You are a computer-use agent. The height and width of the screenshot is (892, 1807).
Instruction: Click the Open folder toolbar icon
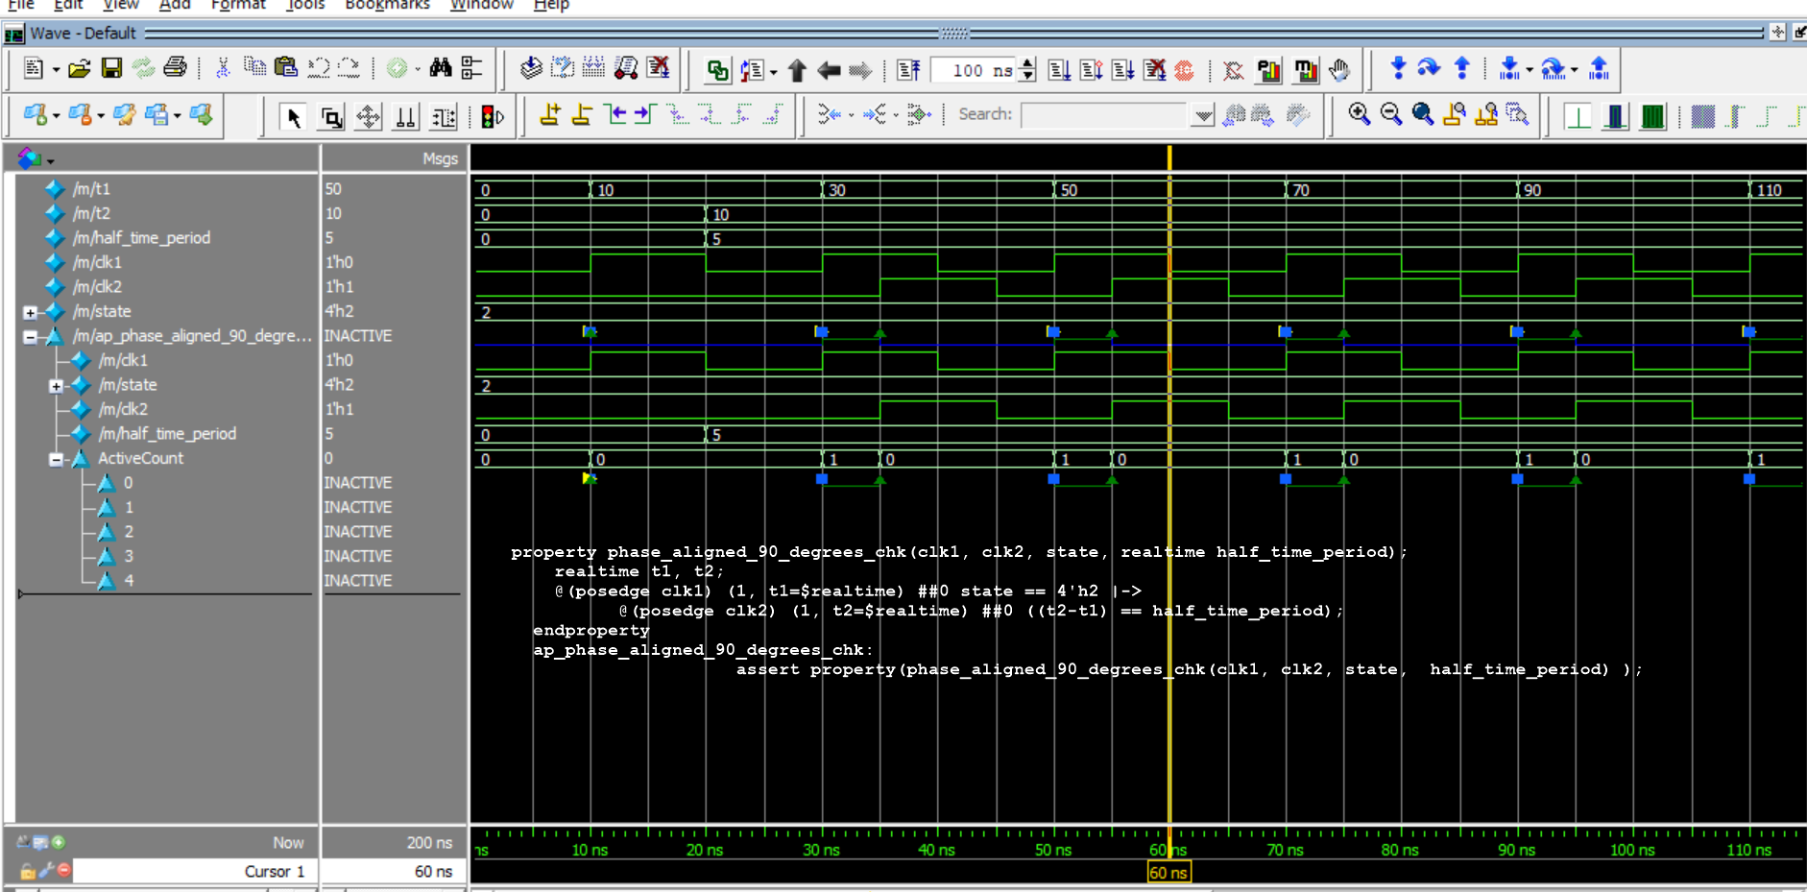click(x=80, y=68)
